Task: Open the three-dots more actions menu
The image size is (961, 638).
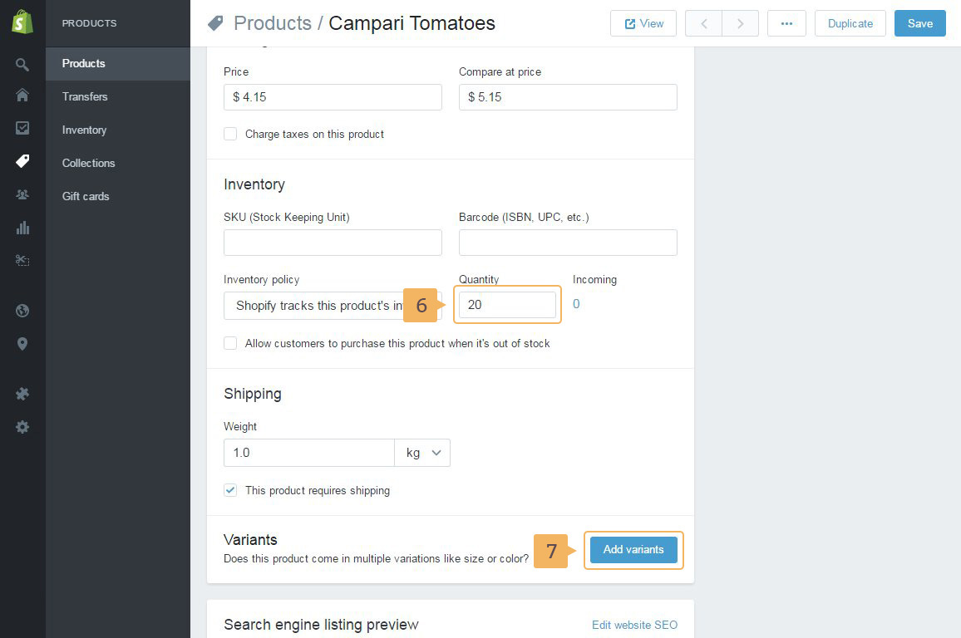Action: (x=786, y=23)
